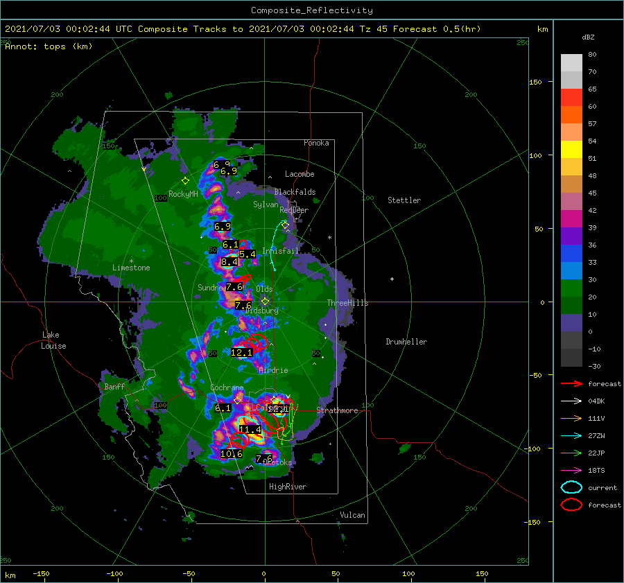This screenshot has width=624, height=583.
Task: Click the Okotoks city label
Action: pos(278,462)
